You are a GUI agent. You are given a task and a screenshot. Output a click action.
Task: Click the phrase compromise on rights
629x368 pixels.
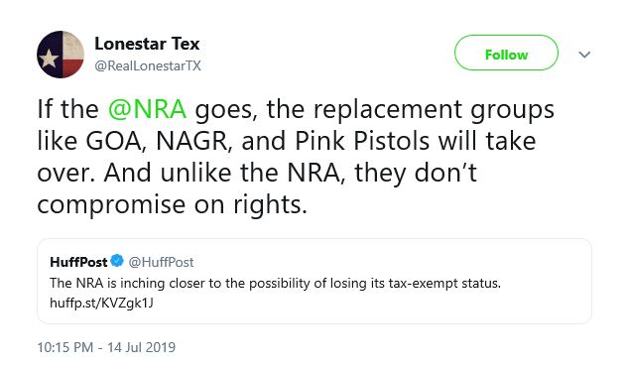tap(172, 205)
